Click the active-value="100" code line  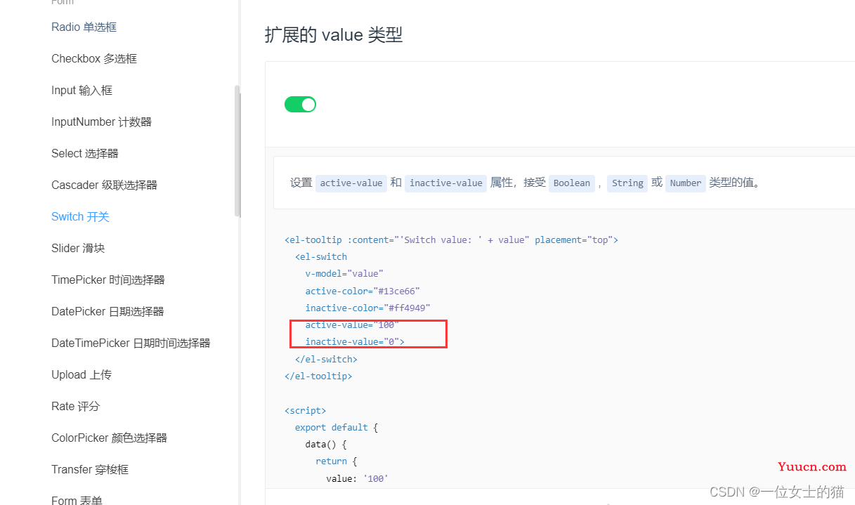352,325
